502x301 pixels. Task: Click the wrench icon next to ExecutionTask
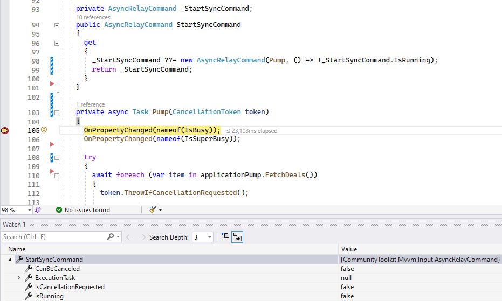point(29,278)
